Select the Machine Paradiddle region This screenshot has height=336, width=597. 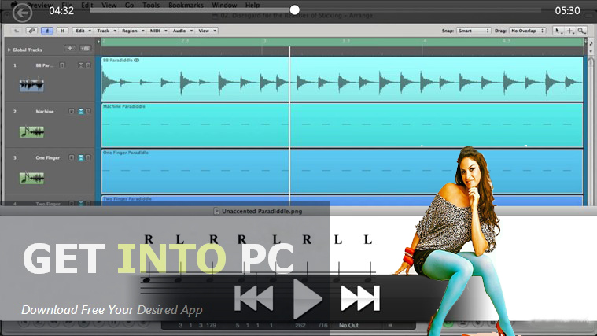pos(342,125)
